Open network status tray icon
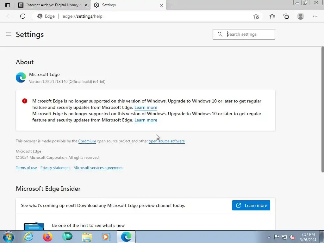 (x=284, y=237)
